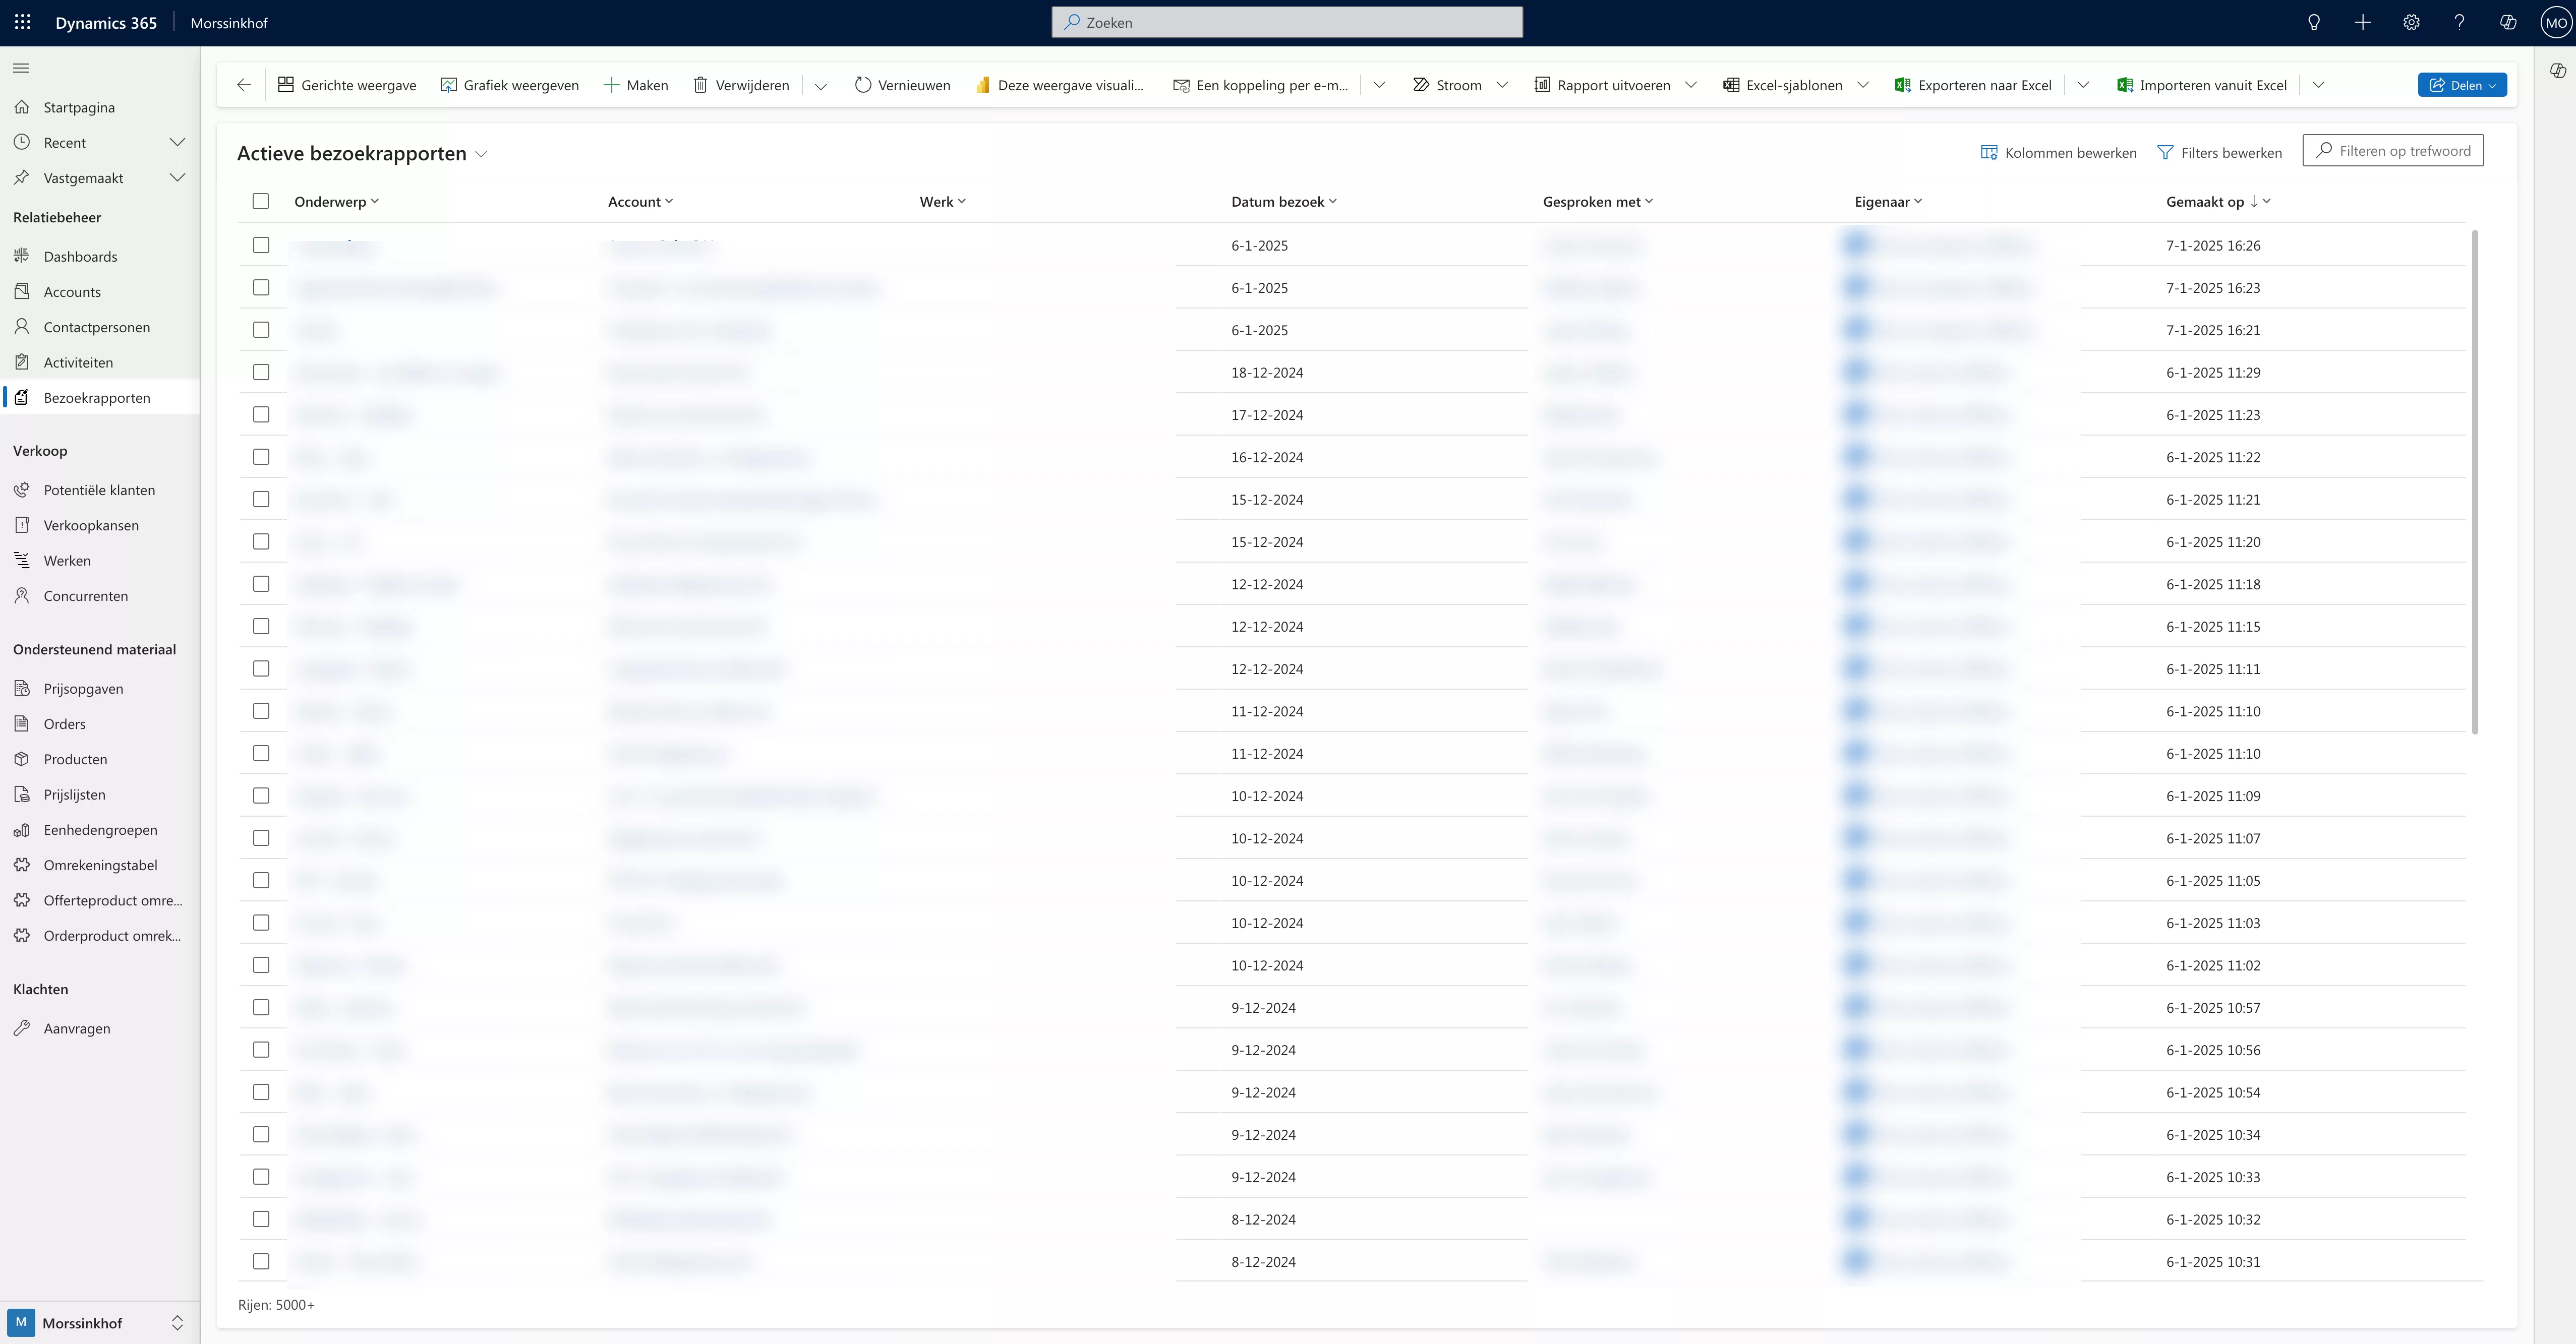
Task: Open the settings gear icon
Action: [x=2411, y=22]
